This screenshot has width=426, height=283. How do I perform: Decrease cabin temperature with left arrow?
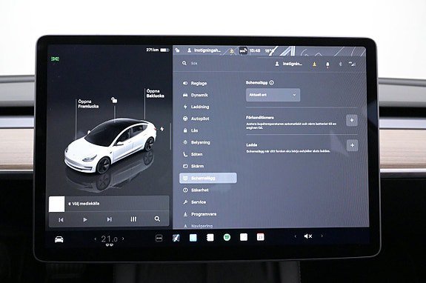[96, 239]
